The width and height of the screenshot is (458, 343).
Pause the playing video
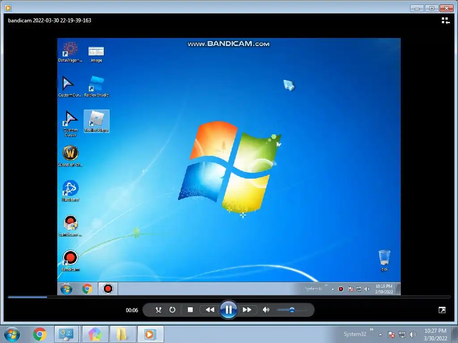click(x=229, y=310)
